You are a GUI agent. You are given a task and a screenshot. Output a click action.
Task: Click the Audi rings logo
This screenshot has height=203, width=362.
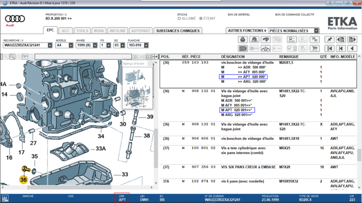[x=15, y=19]
